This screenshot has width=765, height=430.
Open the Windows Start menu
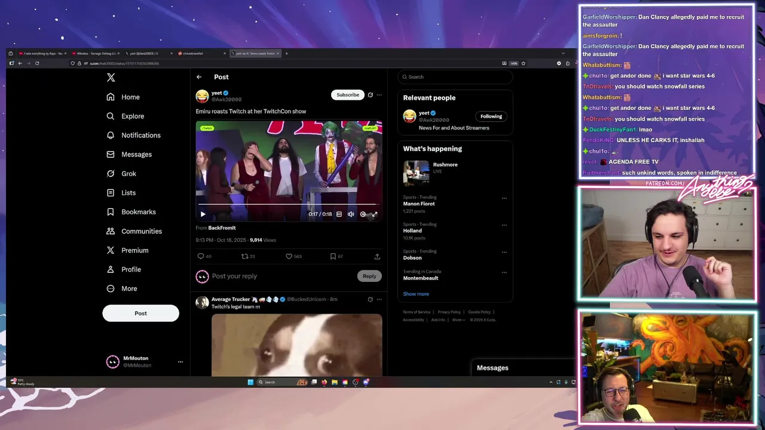250,382
